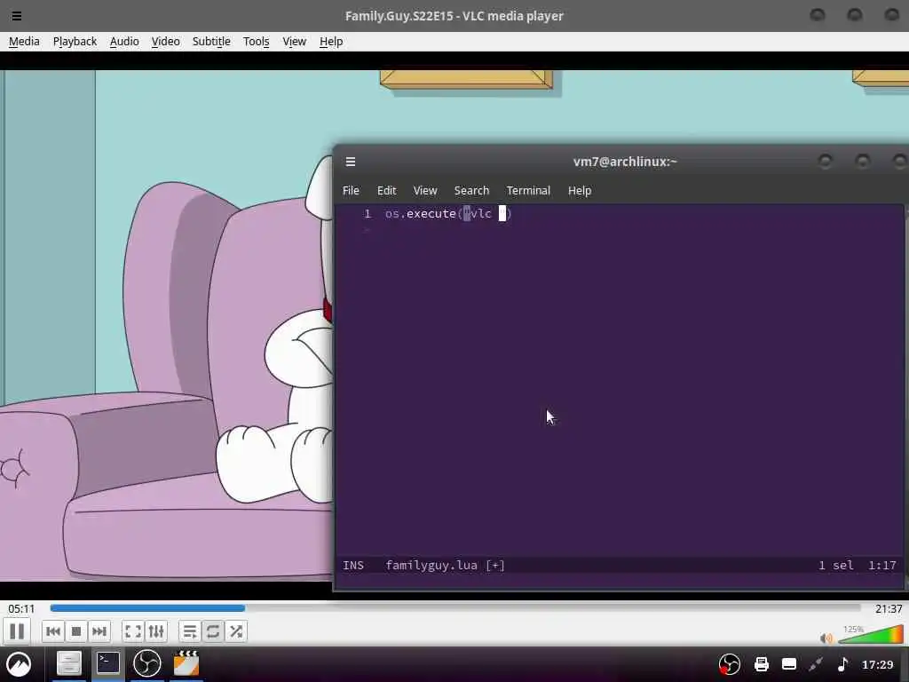
Task: Click the elapsed time 05:11 label
Action: tap(21, 608)
